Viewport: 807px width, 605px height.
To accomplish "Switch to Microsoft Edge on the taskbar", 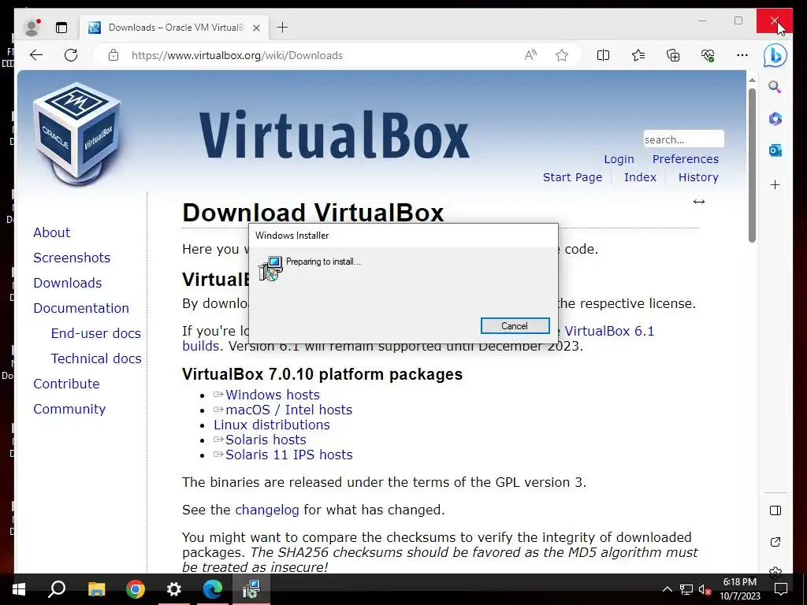I will 213,589.
